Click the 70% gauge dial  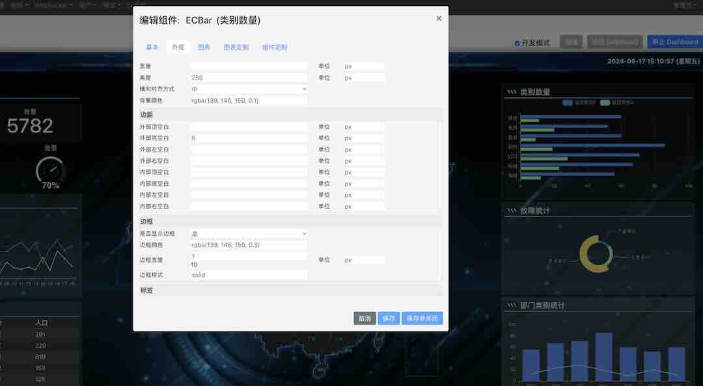(x=50, y=170)
